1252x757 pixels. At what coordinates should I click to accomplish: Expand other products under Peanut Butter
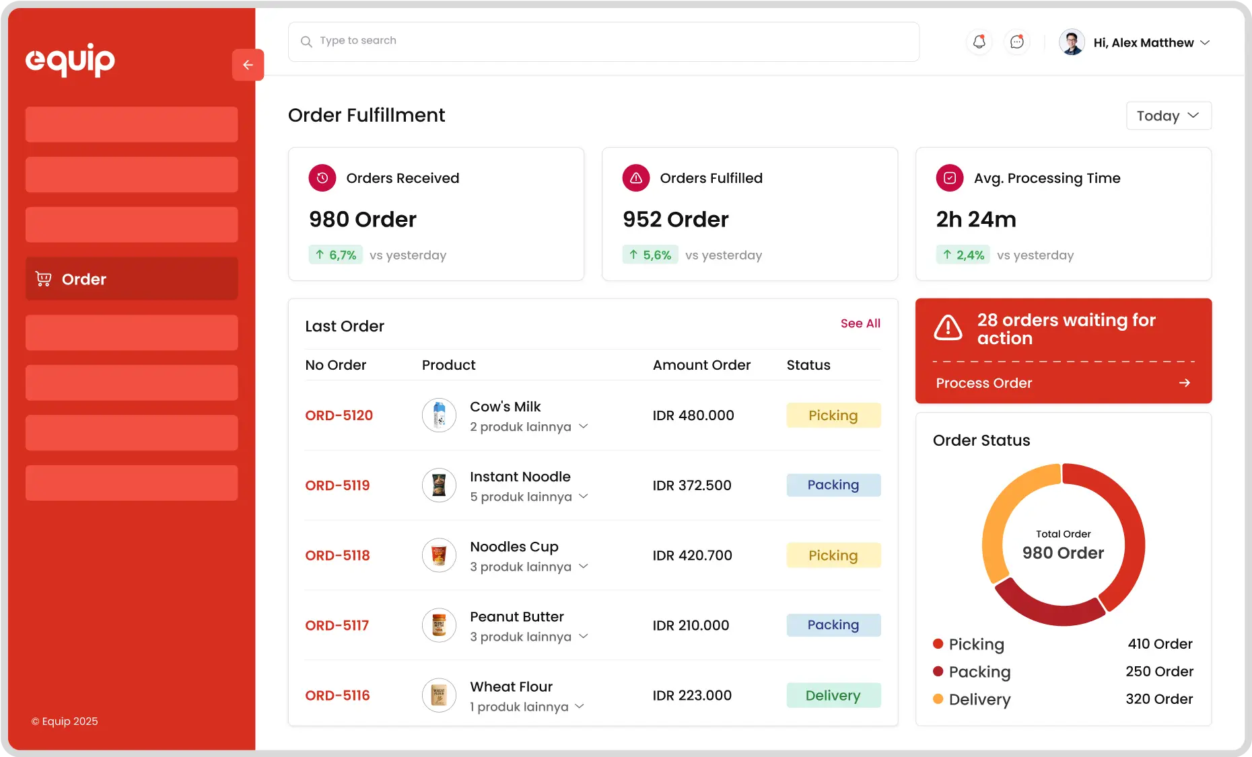584,637
